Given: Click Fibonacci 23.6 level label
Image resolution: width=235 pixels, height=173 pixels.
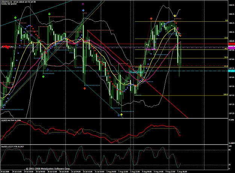Looking at the screenshot, I should click(226, 38).
